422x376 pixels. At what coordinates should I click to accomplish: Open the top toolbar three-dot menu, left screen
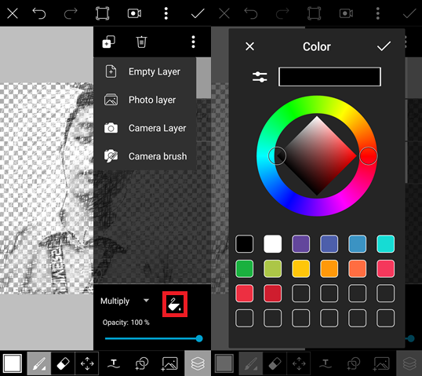pos(166,13)
